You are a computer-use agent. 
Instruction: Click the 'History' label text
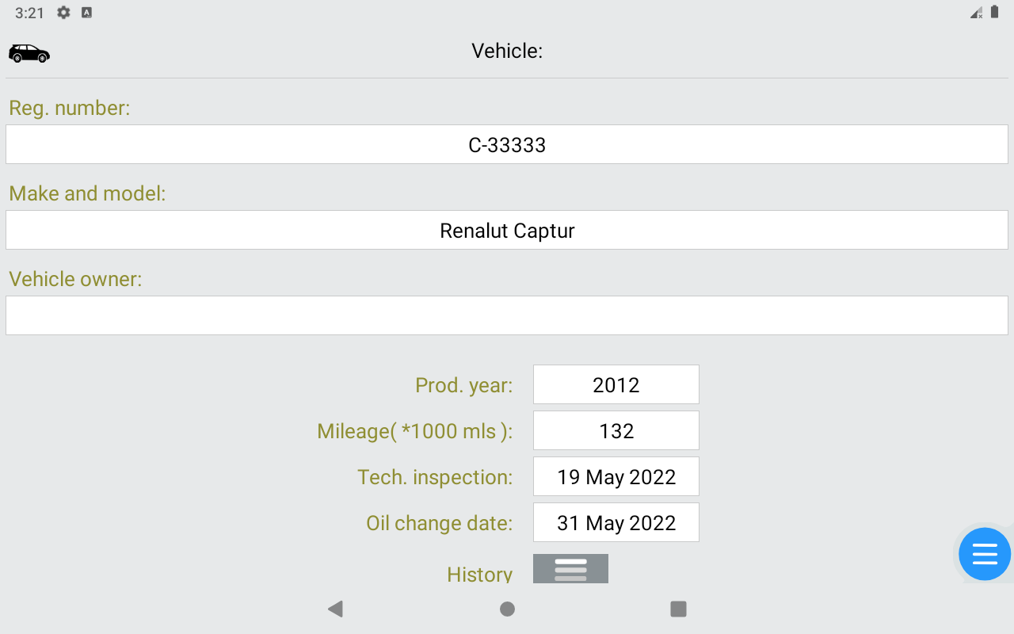point(480,574)
